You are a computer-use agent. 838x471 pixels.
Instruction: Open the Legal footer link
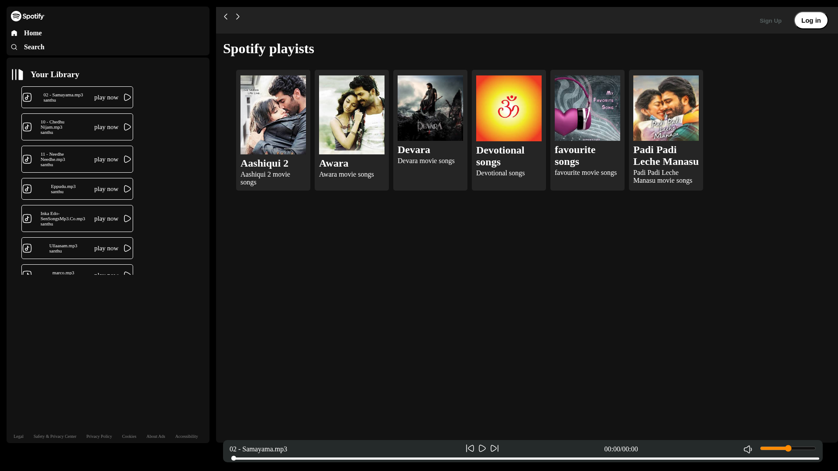tap(18, 437)
